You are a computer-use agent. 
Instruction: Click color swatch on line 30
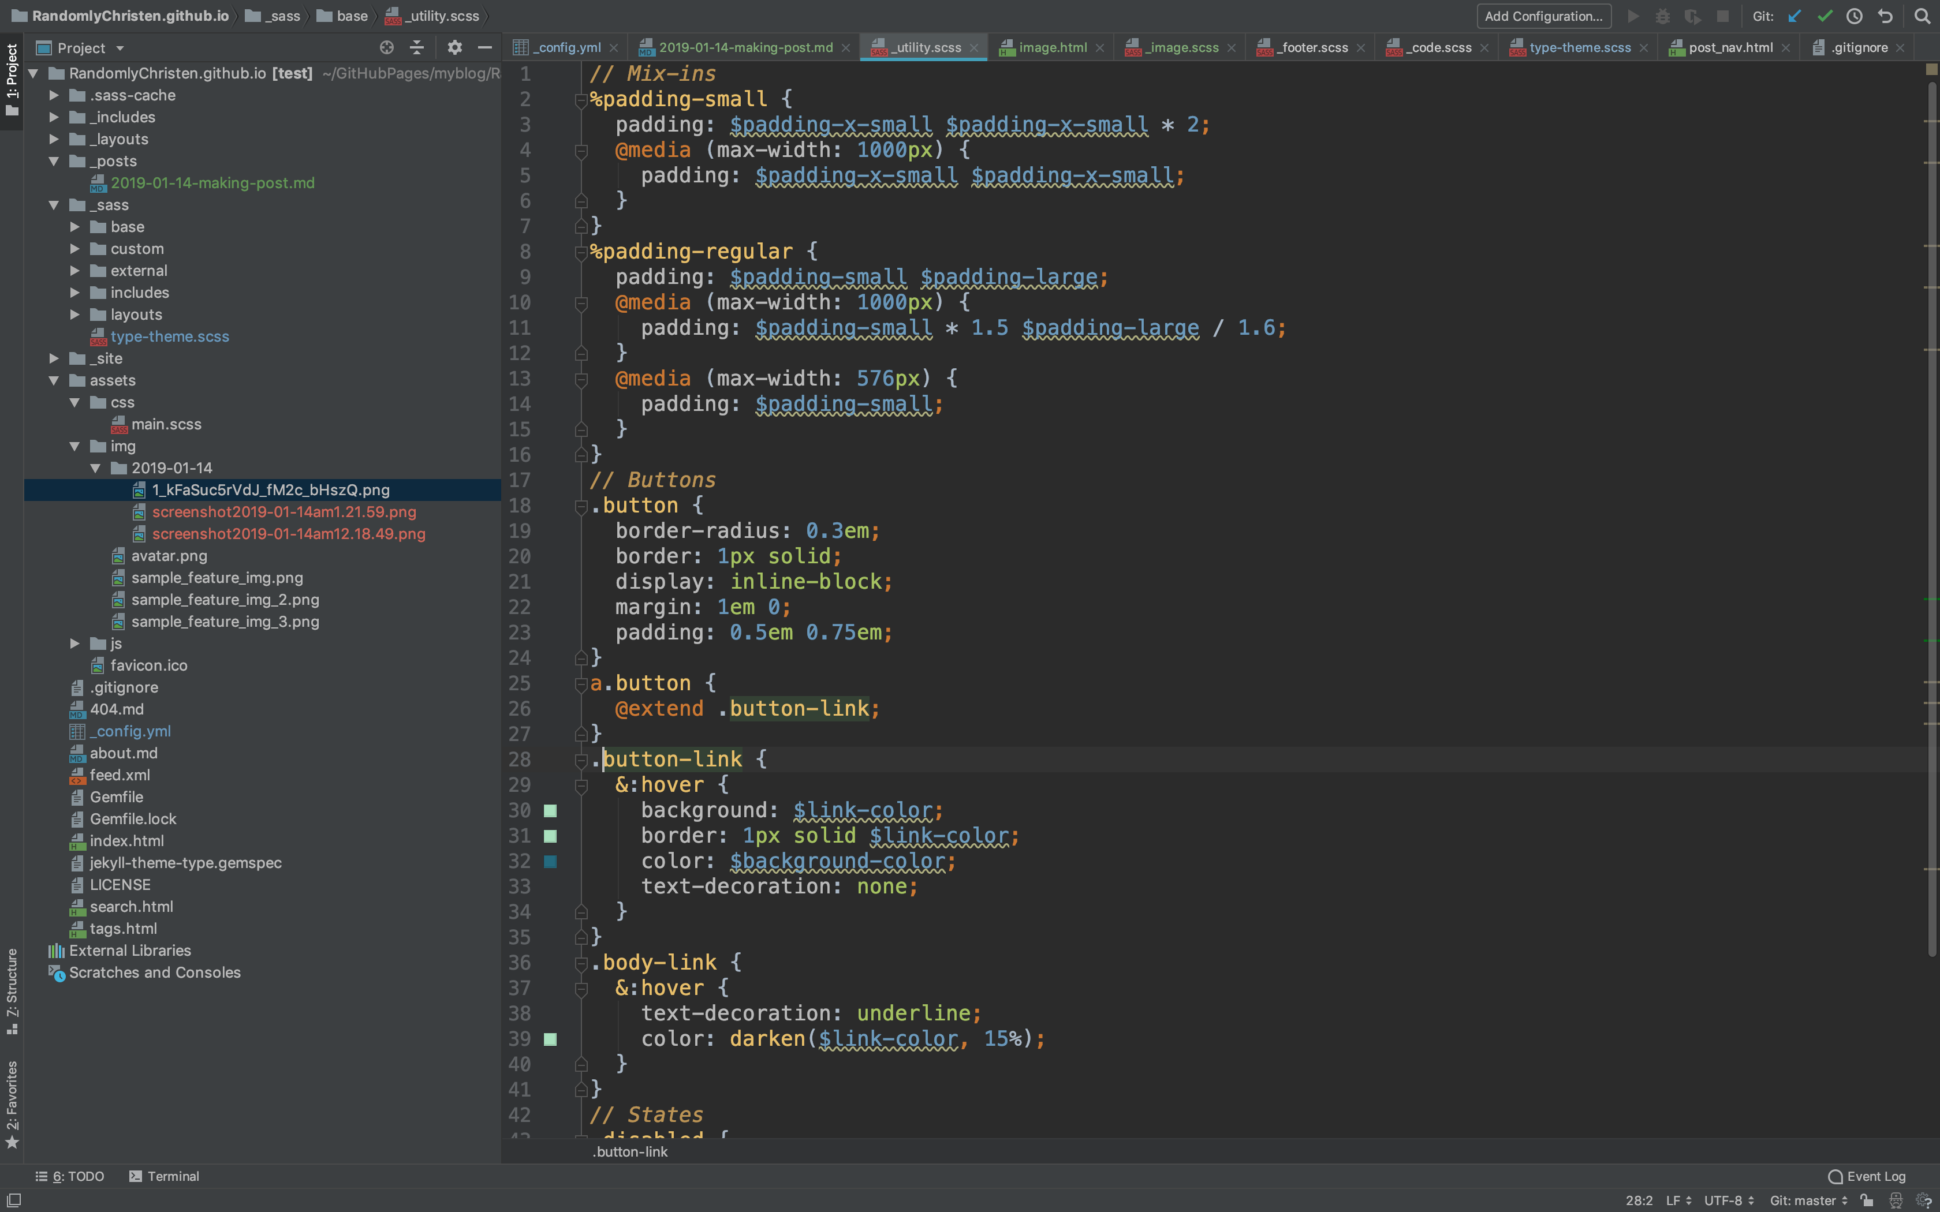pos(550,810)
